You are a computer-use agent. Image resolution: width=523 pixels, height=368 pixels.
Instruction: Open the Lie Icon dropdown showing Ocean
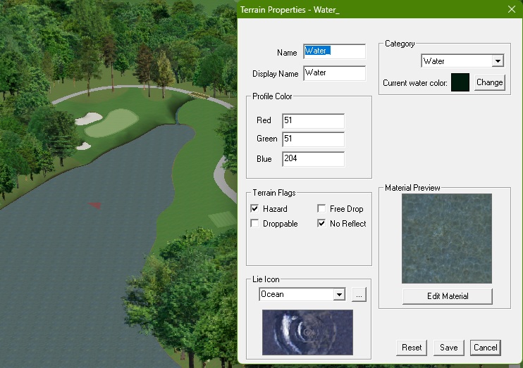coord(302,294)
